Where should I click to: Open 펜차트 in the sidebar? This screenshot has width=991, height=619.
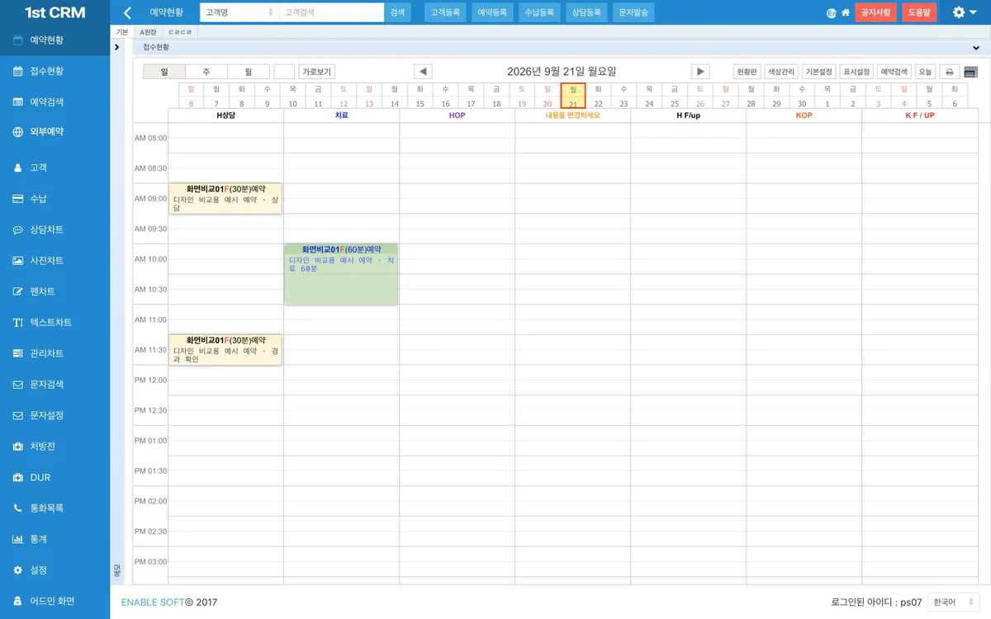55,291
